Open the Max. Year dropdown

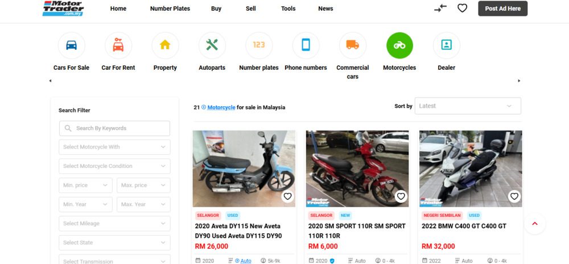pyautogui.click(x=144, y=204)
